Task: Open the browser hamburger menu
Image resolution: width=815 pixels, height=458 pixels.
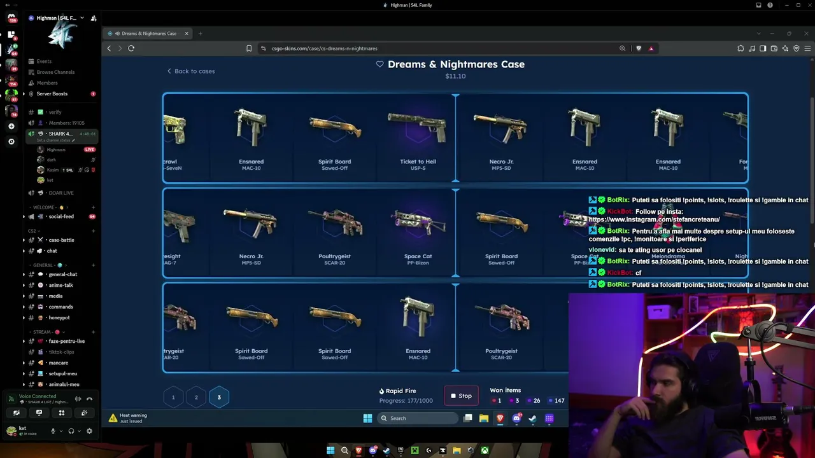Action: click(x=808, y=48)
